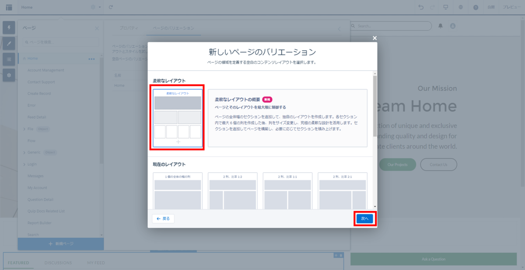This screenshot has width=525, height=270.
Task: Open the help question mark icon
Action: (x=476, y=7)
